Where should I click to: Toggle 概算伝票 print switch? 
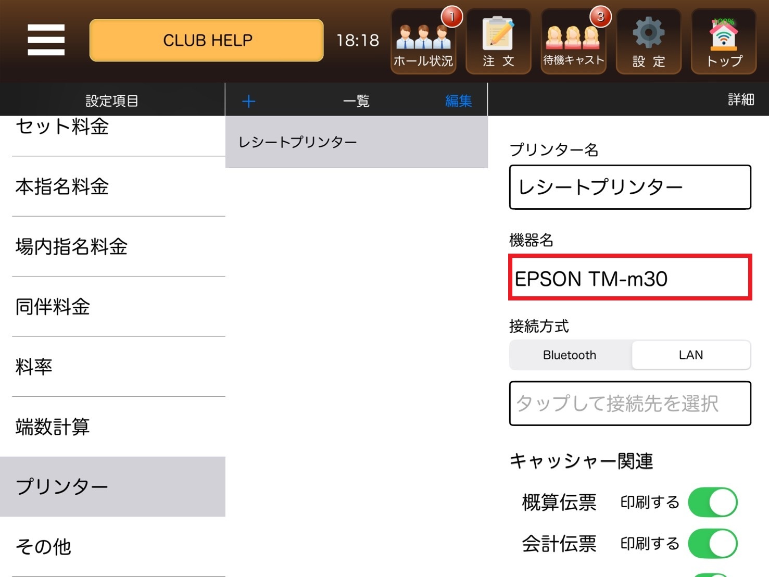713,502
